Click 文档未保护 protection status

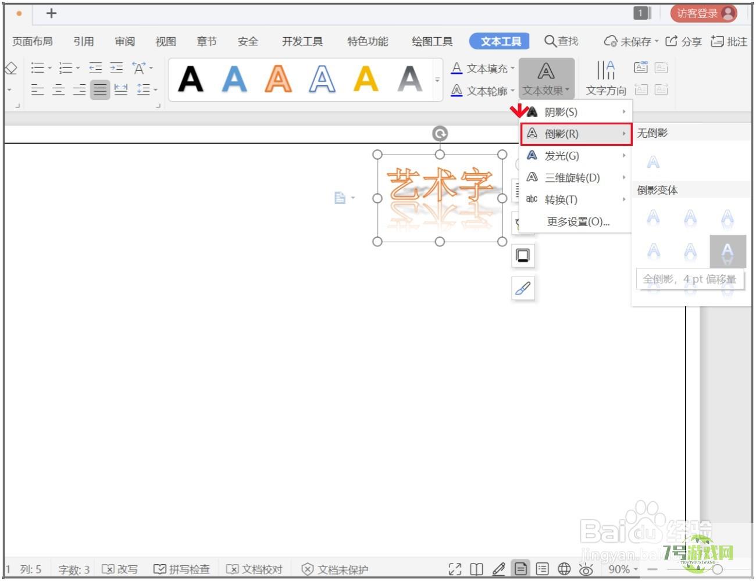point(335,569)
